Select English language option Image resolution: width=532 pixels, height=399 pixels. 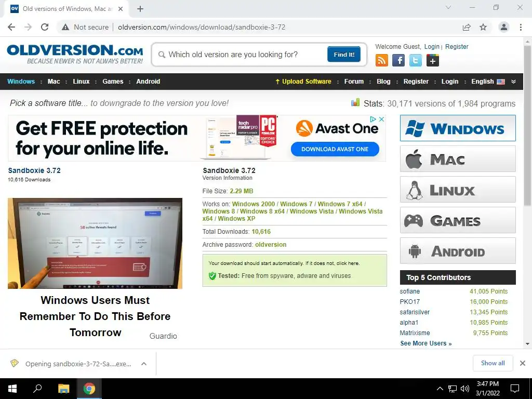coord(488,82)
